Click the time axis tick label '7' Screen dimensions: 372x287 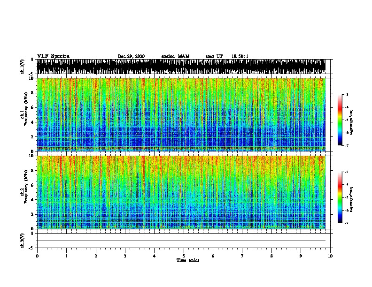242,256
